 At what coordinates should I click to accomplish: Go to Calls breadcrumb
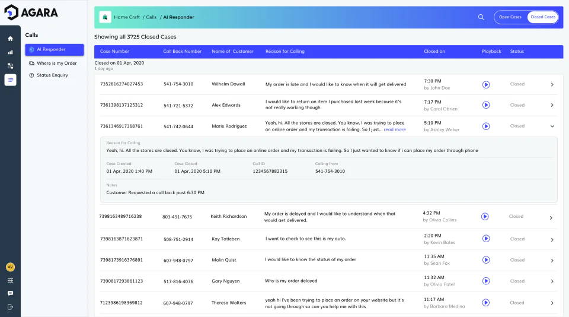[x=151, y=17]
